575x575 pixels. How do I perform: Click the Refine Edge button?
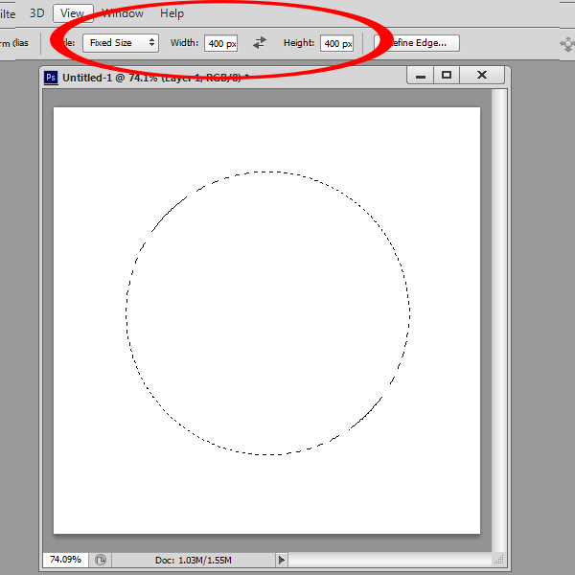(x=418, y=43)
